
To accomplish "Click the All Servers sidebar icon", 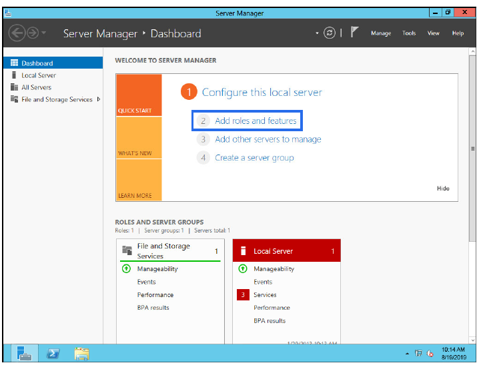I will (14, 87).
